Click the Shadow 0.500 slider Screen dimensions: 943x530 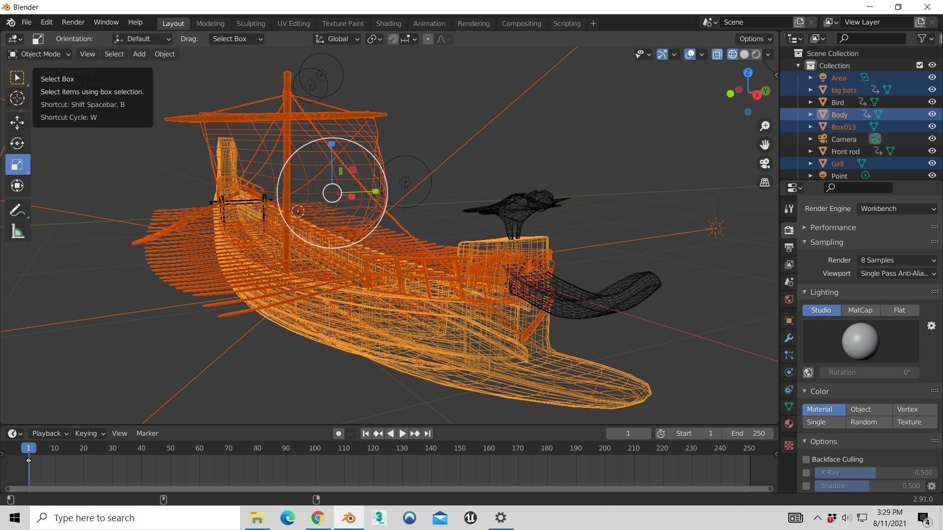[x=870, y=486]
